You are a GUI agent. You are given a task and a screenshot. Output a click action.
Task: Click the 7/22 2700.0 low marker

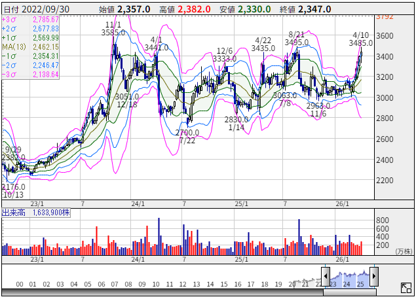pyautogui.click(x=187, y=136)
